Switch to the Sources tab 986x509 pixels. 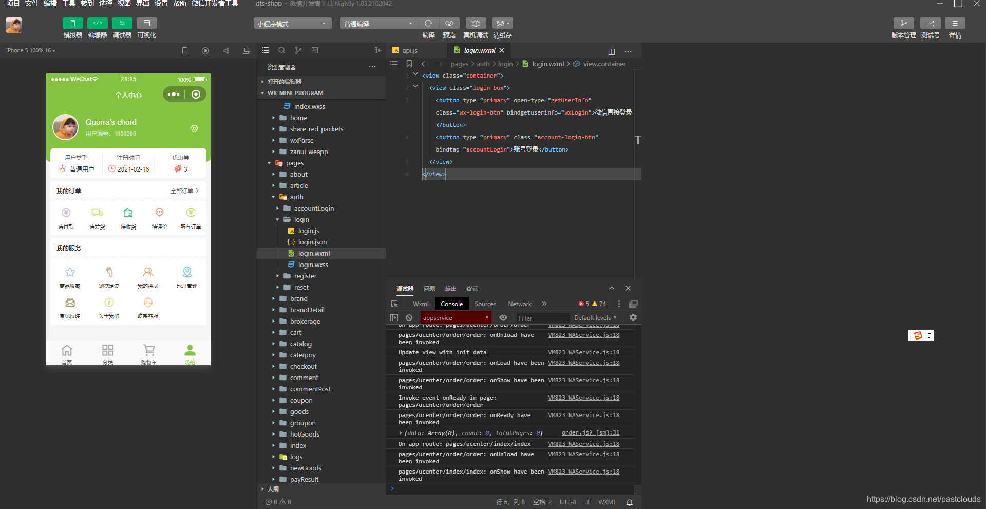[485, 304]
